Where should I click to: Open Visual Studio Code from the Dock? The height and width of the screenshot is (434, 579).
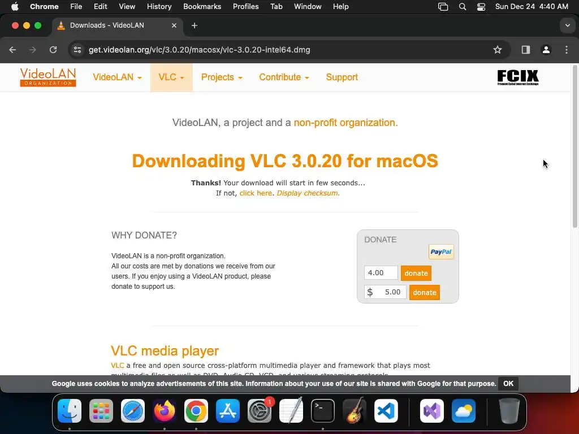point(386,411)
